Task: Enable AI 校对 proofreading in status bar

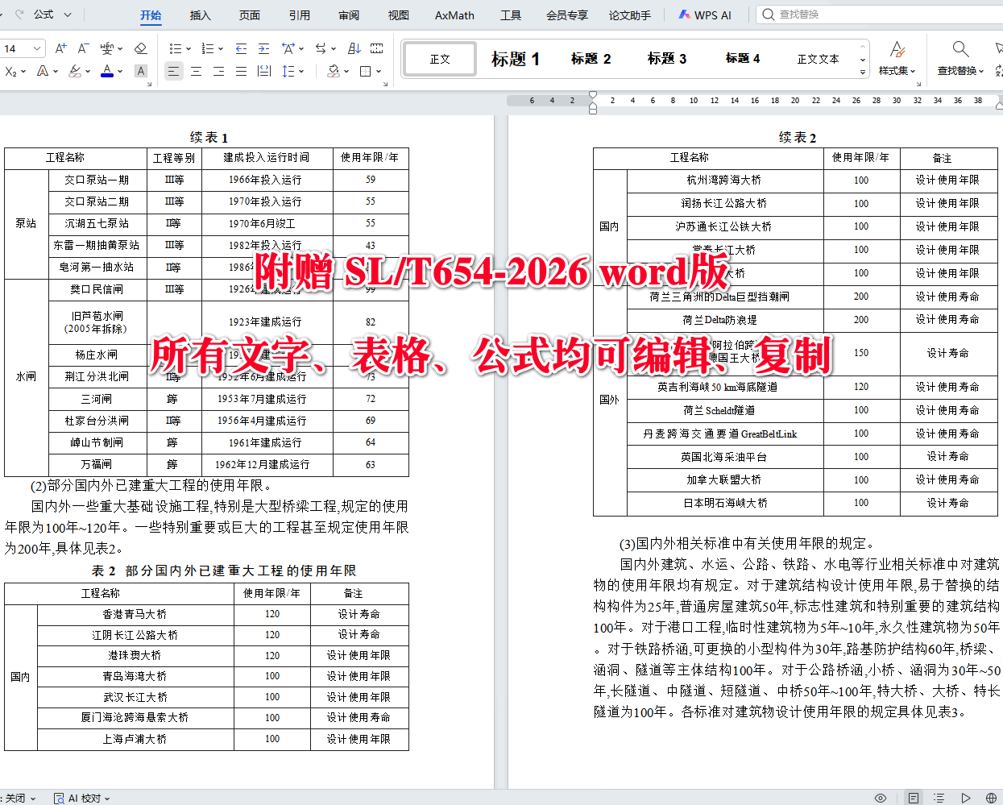Action: (x=79, y=798)
